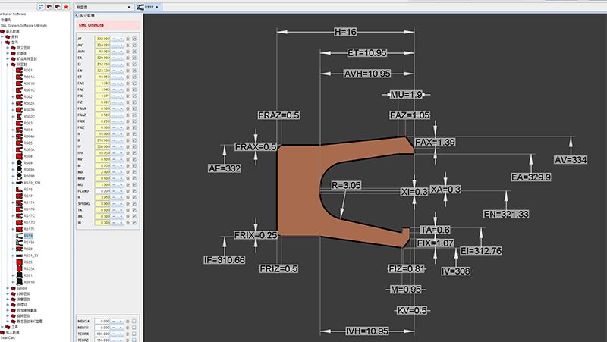Open the seal category dropdown in top bar
607x342 pixels.
106,6
